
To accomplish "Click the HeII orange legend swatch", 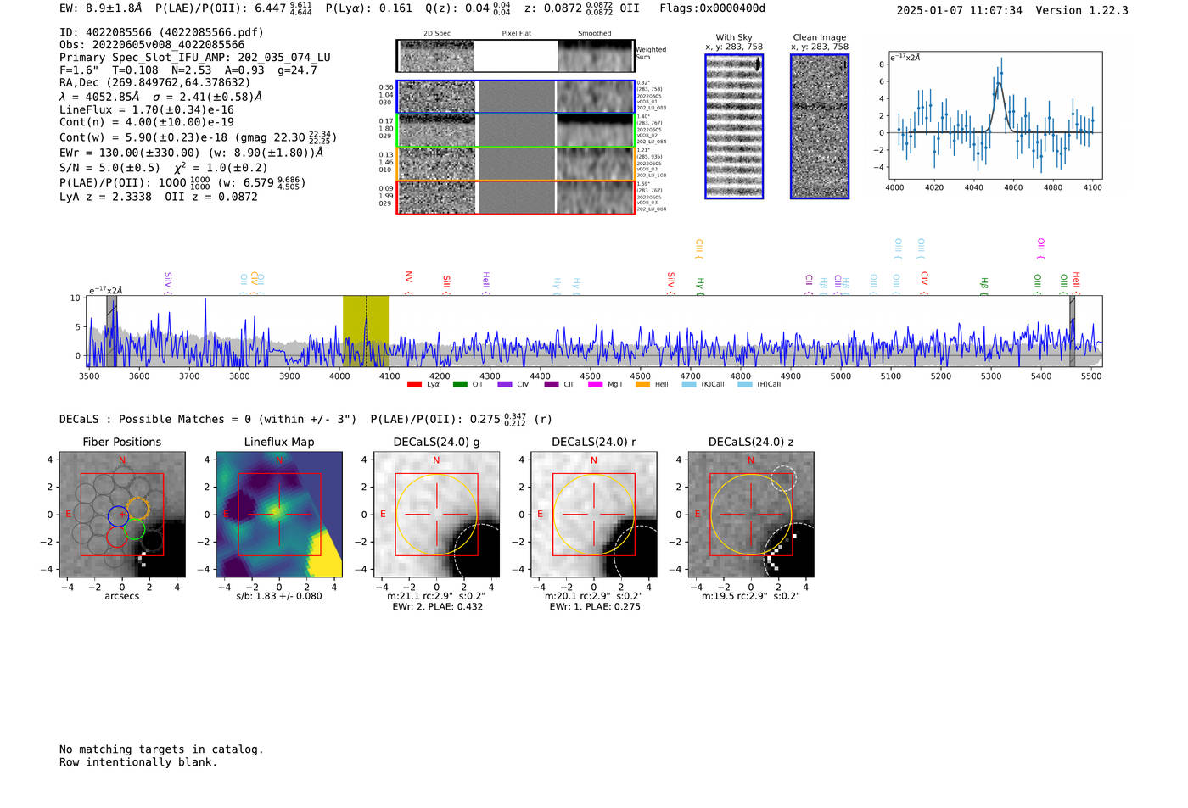I will pyautogui.click(x=642, y=384).
